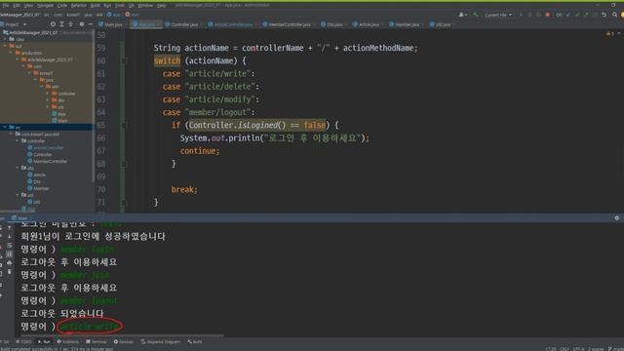Start debugging with the bug icon

[x=529, y=15]
